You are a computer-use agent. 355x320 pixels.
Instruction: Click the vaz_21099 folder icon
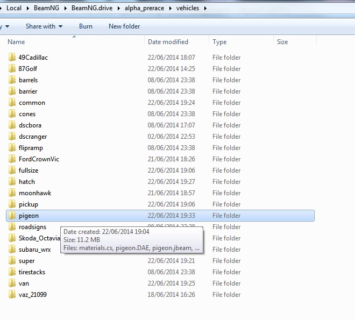(12, 295)
